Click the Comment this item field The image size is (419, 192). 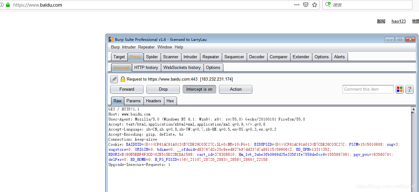click(368, 89)
